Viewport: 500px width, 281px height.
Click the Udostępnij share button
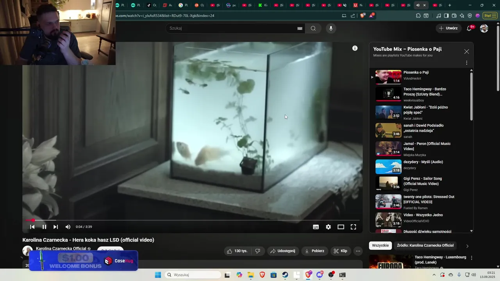point(283,251)
